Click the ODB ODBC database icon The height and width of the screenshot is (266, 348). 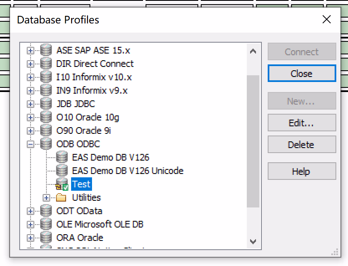46,144
